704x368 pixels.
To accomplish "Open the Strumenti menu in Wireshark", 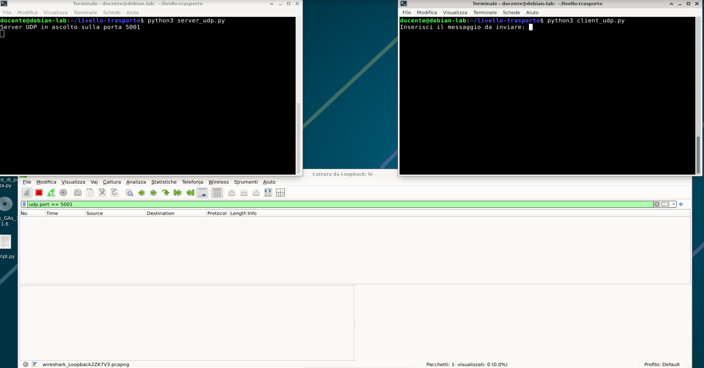I will click(246, 182).
